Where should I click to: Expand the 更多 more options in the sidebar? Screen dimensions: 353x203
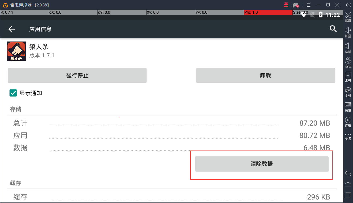(348, 136)
